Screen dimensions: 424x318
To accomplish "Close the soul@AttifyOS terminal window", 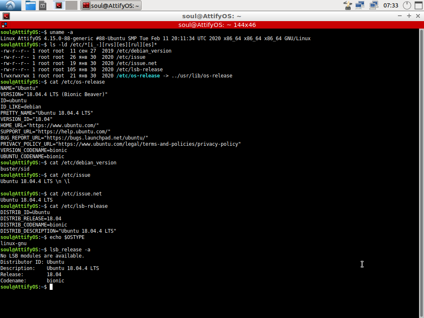I will pos(418,16).
